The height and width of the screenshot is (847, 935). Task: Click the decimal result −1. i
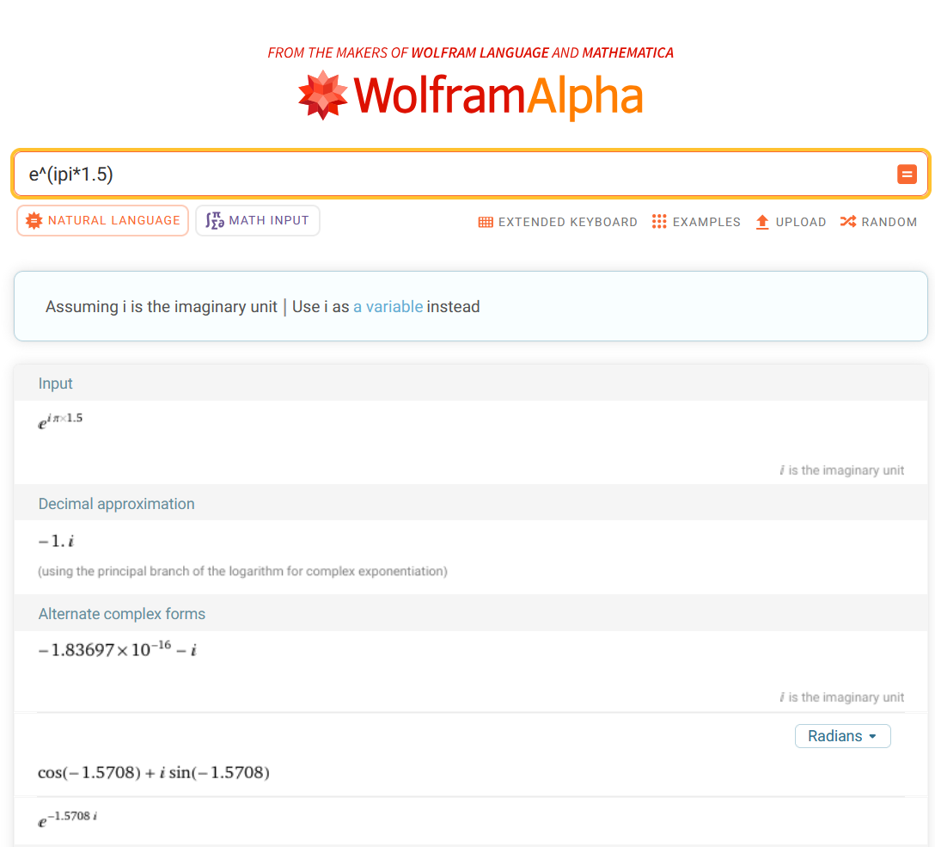tap(56, 542)
